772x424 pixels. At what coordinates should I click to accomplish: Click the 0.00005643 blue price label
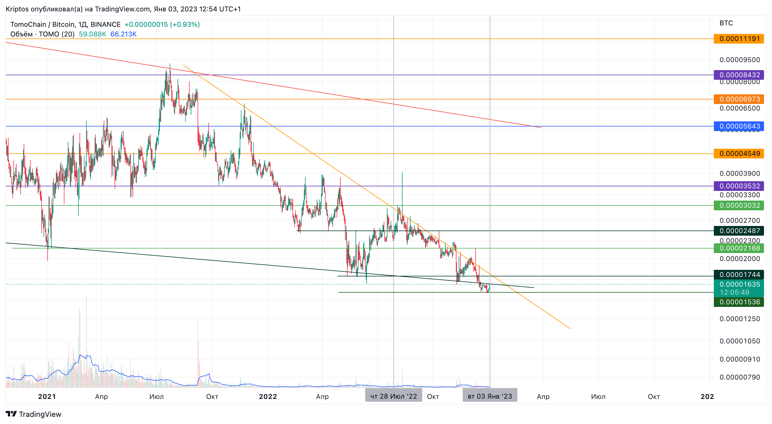click(739, 126)
